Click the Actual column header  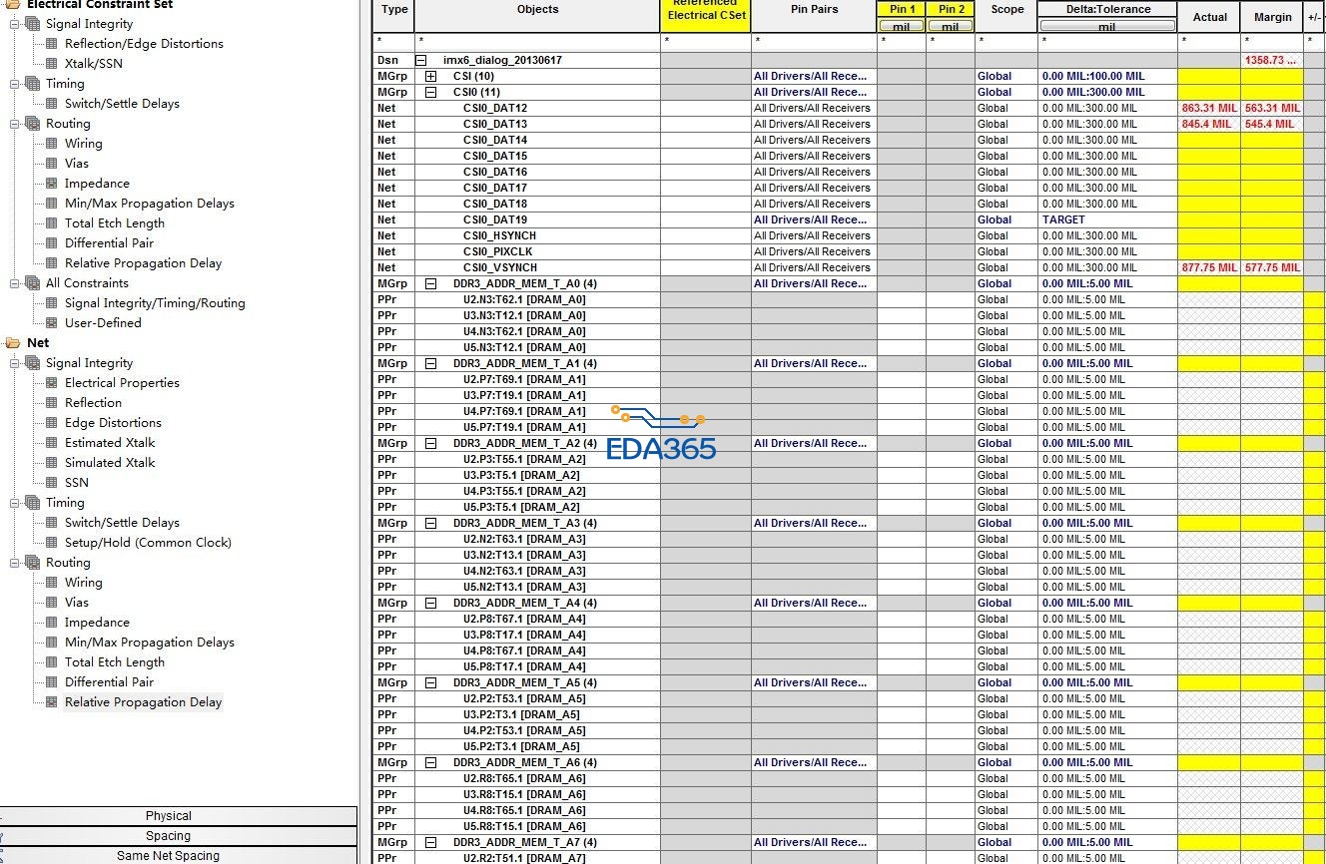point(1209,17)
